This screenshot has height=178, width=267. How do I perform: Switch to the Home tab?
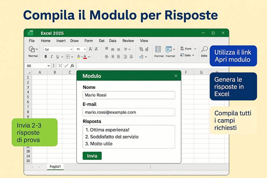pos(46,41)
